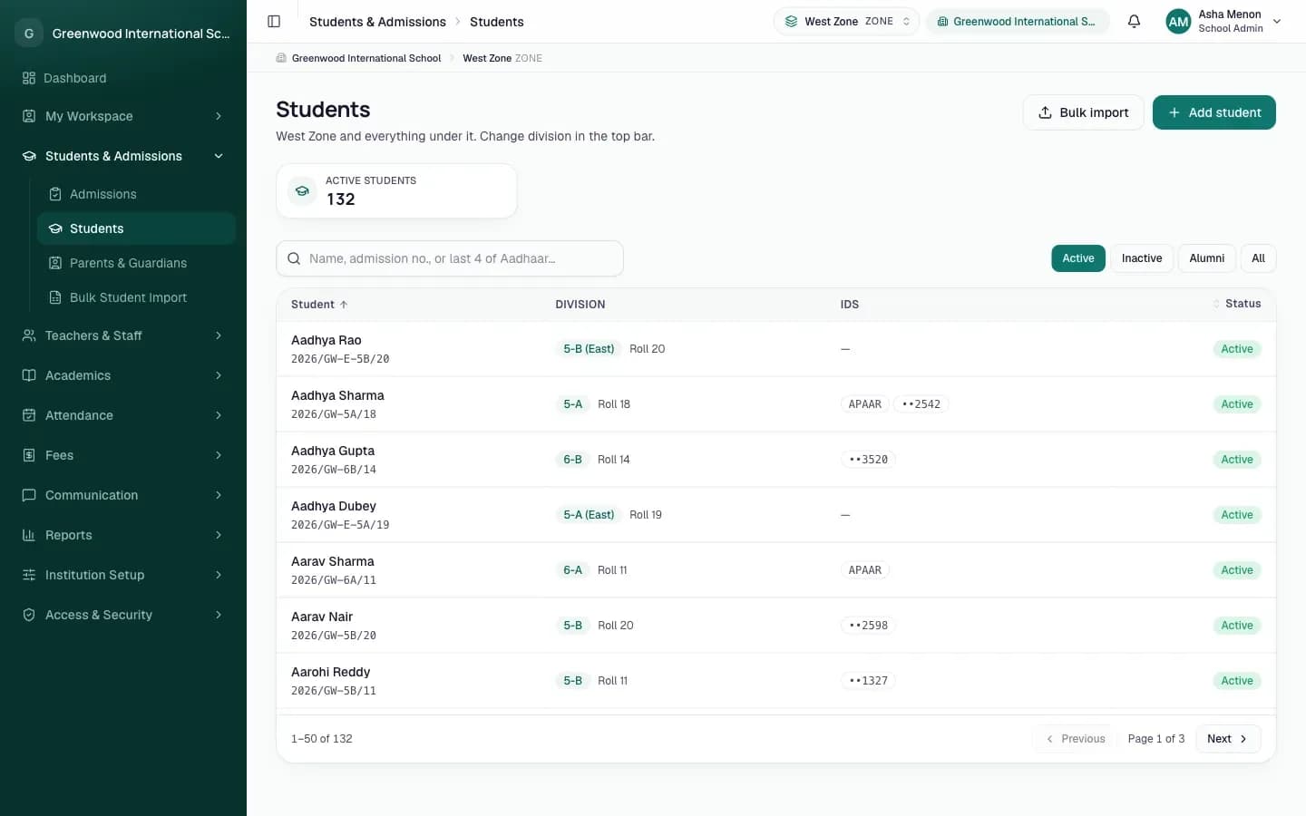
Task: Sort by the Status column header
Action: click(x=1237, y=304)
